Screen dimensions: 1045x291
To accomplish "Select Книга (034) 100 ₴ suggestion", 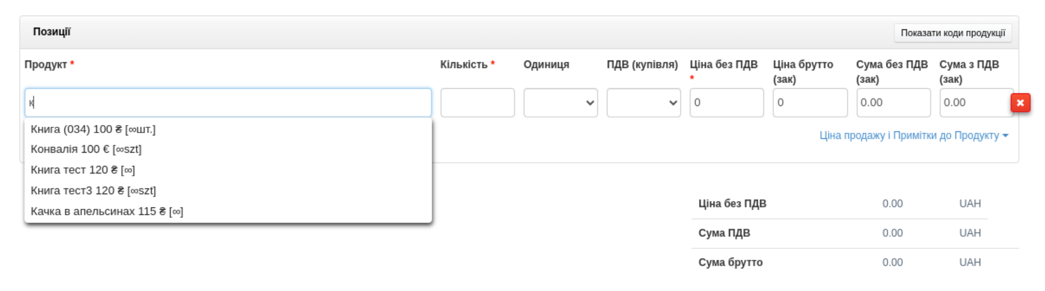I will click(93, 129).
